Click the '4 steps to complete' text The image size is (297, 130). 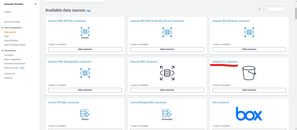139,85
